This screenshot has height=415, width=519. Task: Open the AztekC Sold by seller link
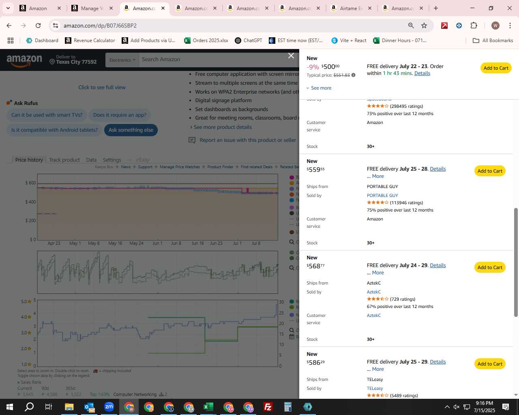pyautogui.click(x=374, y=292)
